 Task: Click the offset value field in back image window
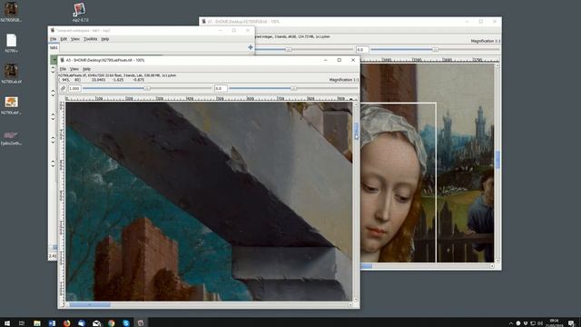pos(362,49)
